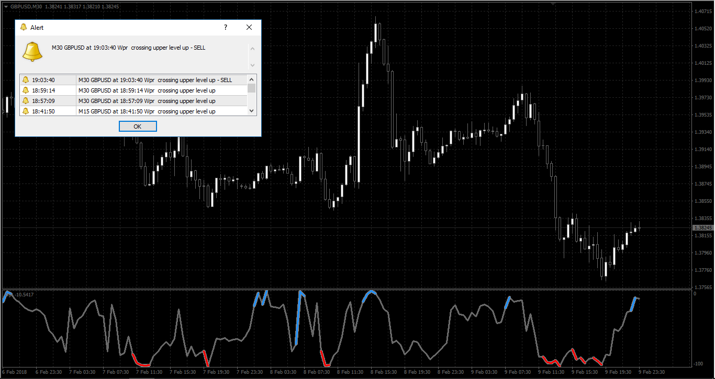Click the alert list scrollbar down arrow
Viewport: 715px width, 379px height.
point(252,111)
